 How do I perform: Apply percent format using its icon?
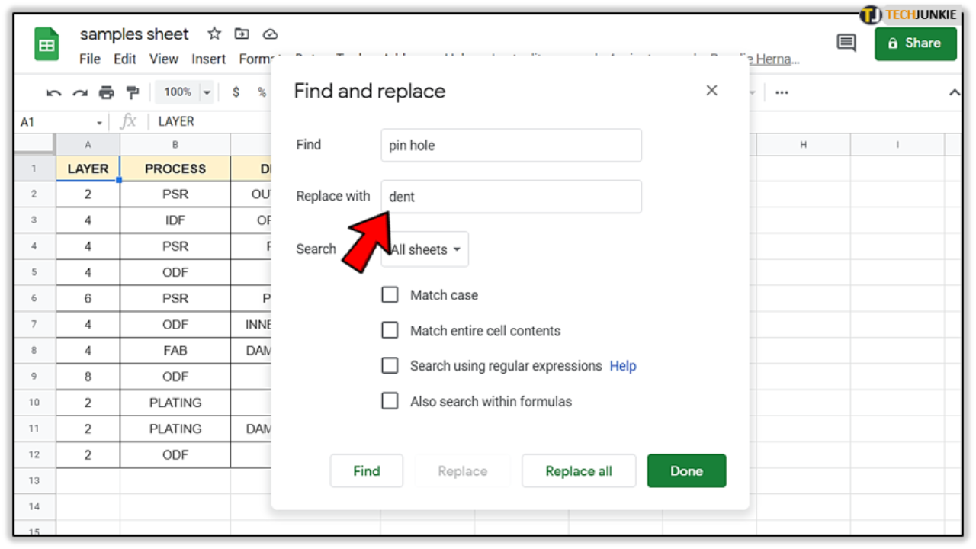[x=261, y=91]
